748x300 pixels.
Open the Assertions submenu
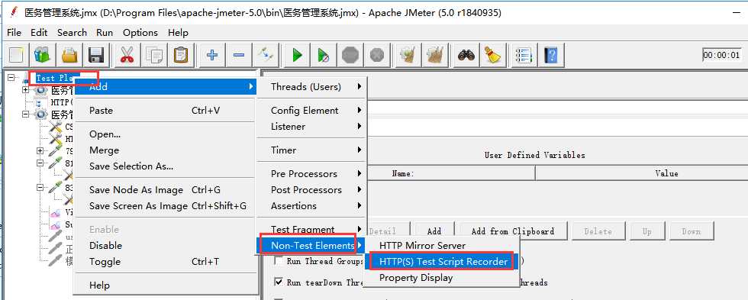[x=311, y=205]
